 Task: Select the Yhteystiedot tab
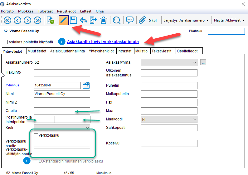click(14, 51)
